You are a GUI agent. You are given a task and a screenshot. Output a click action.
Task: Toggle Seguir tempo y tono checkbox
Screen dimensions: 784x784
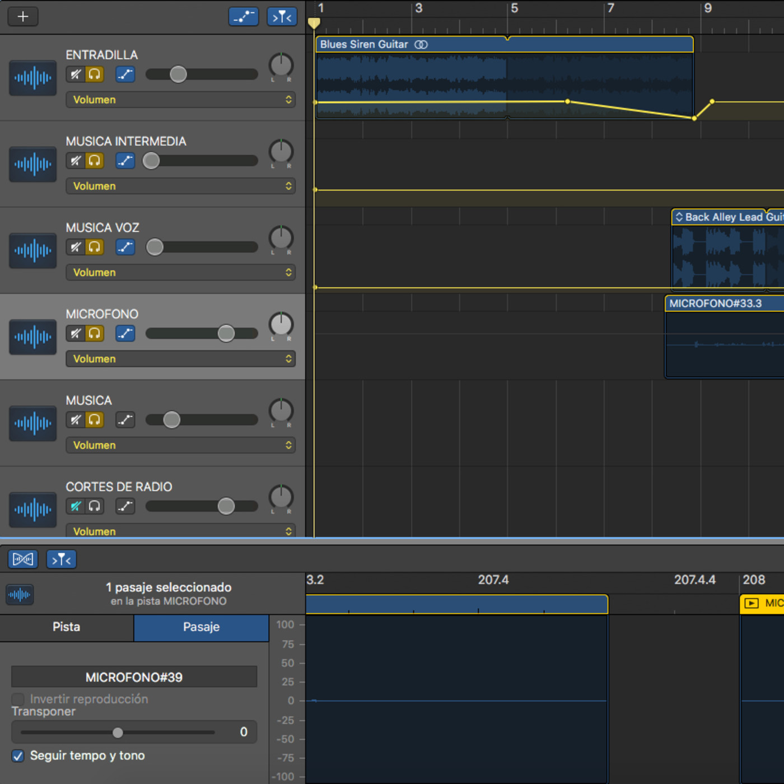(18, 756)
